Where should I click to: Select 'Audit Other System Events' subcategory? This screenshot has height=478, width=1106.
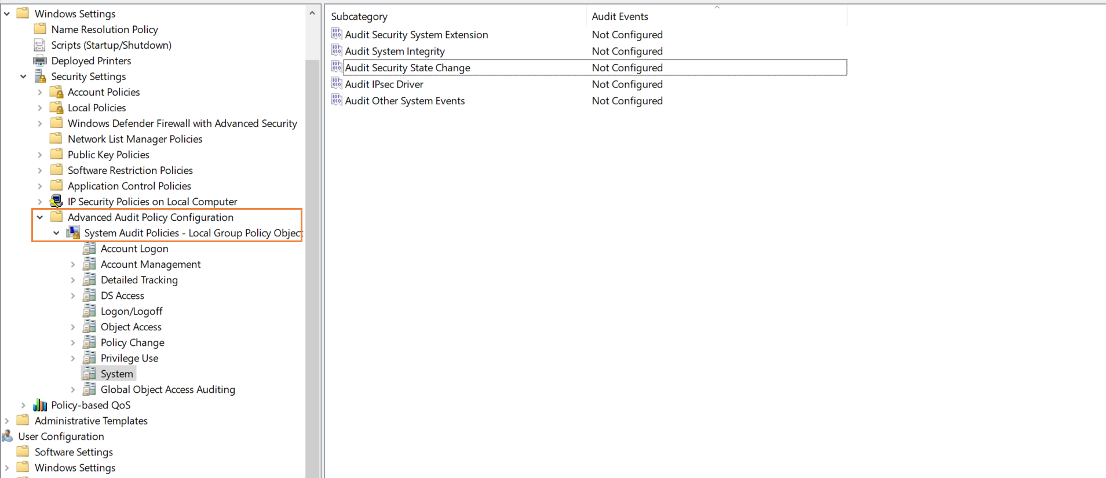(x=405, y=100)
